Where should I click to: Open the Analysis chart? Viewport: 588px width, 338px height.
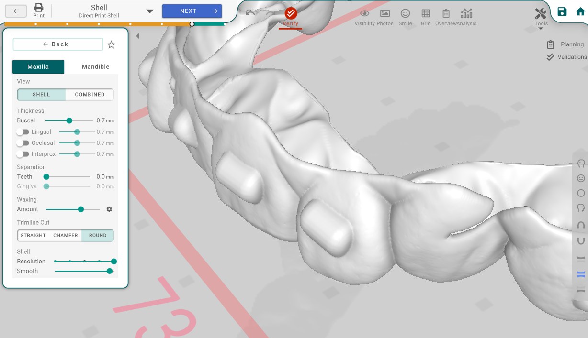466,13
